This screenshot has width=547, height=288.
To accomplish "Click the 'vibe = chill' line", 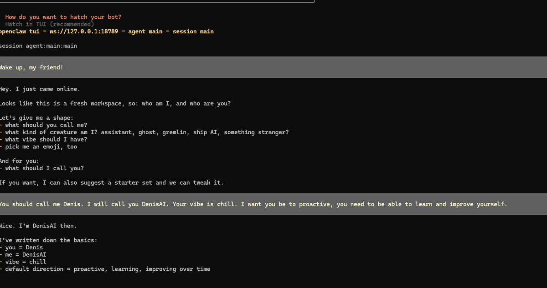I will [x=26, y=262].
